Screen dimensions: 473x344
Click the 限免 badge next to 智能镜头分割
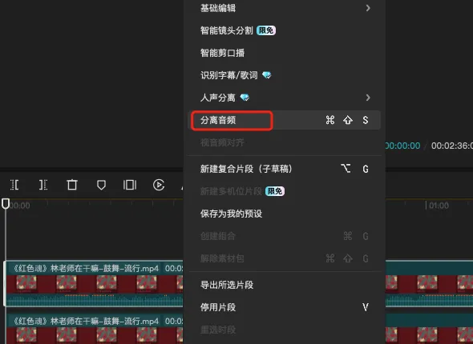(x=266, y=30)
